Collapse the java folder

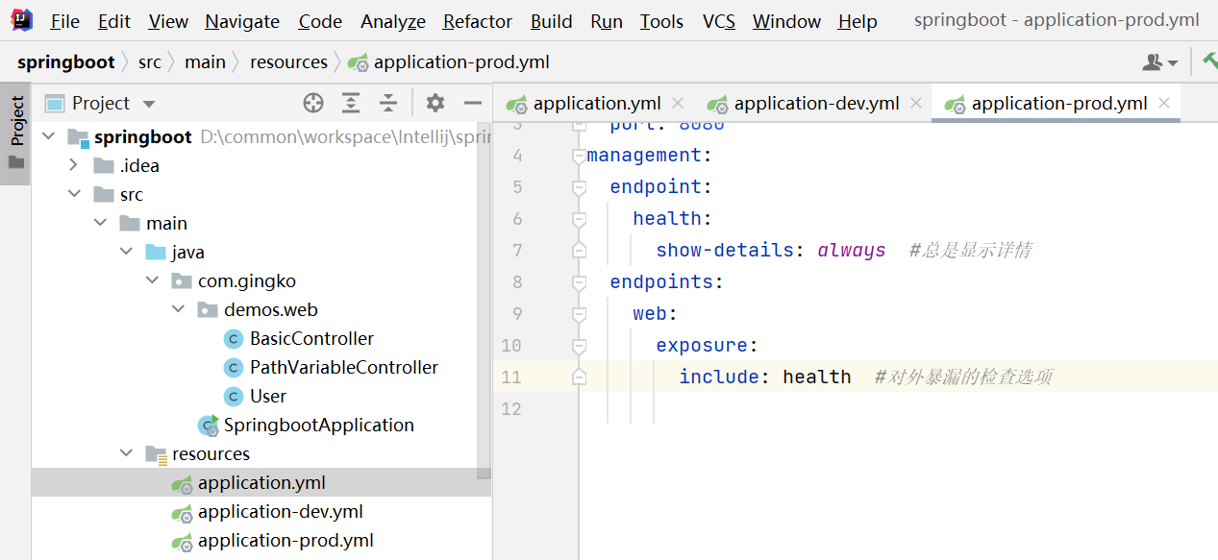[126, 252]
